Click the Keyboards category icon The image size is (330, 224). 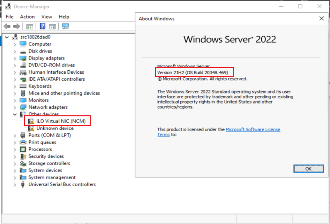click(x=23, y=86)
